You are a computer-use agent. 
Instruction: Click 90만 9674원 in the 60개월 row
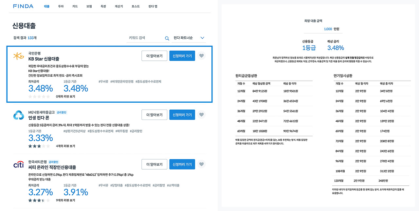[x=291, y=131]
